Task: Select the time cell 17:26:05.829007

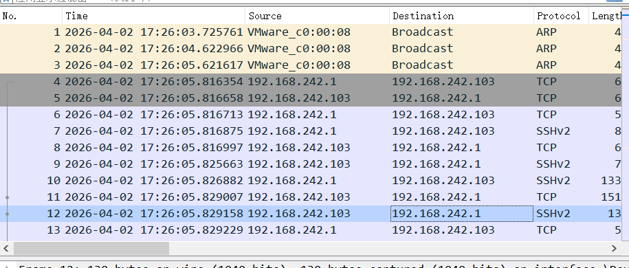Action: coord(154,197)
